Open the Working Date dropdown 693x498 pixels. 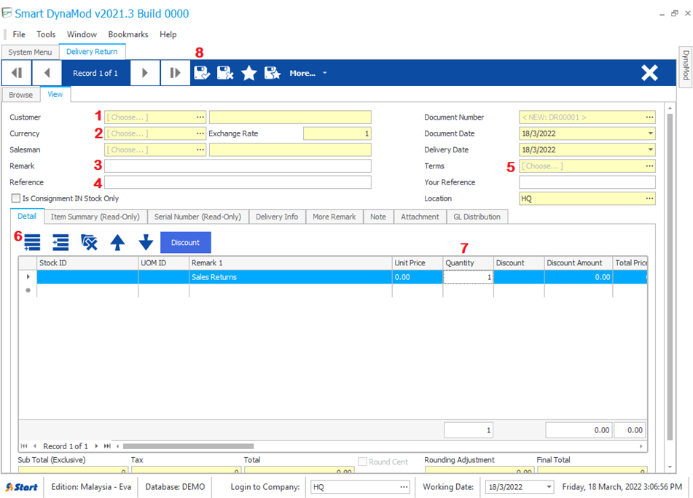(x=548, y=487)
